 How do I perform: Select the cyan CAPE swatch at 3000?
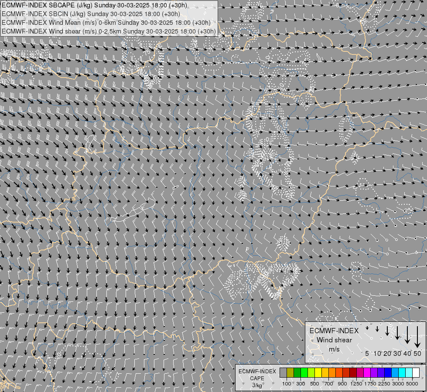pyautogui.click(x=402, y=372)
